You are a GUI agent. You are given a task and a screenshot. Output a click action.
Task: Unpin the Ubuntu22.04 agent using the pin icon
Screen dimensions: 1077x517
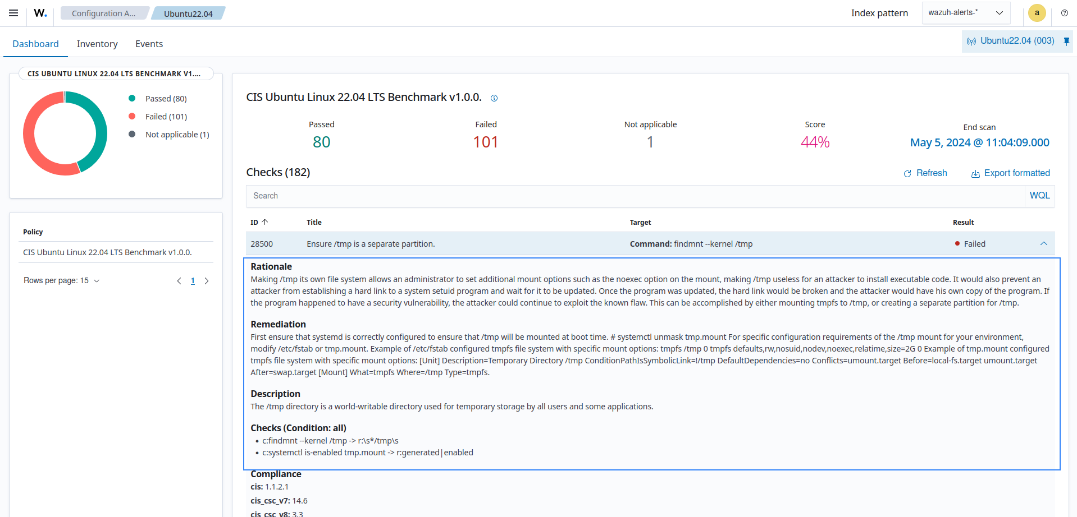click(1066, 41)
